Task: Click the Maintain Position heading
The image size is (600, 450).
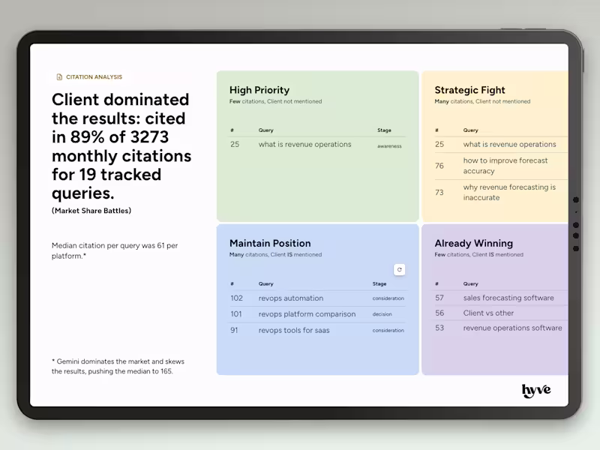Action: point(269,243)
